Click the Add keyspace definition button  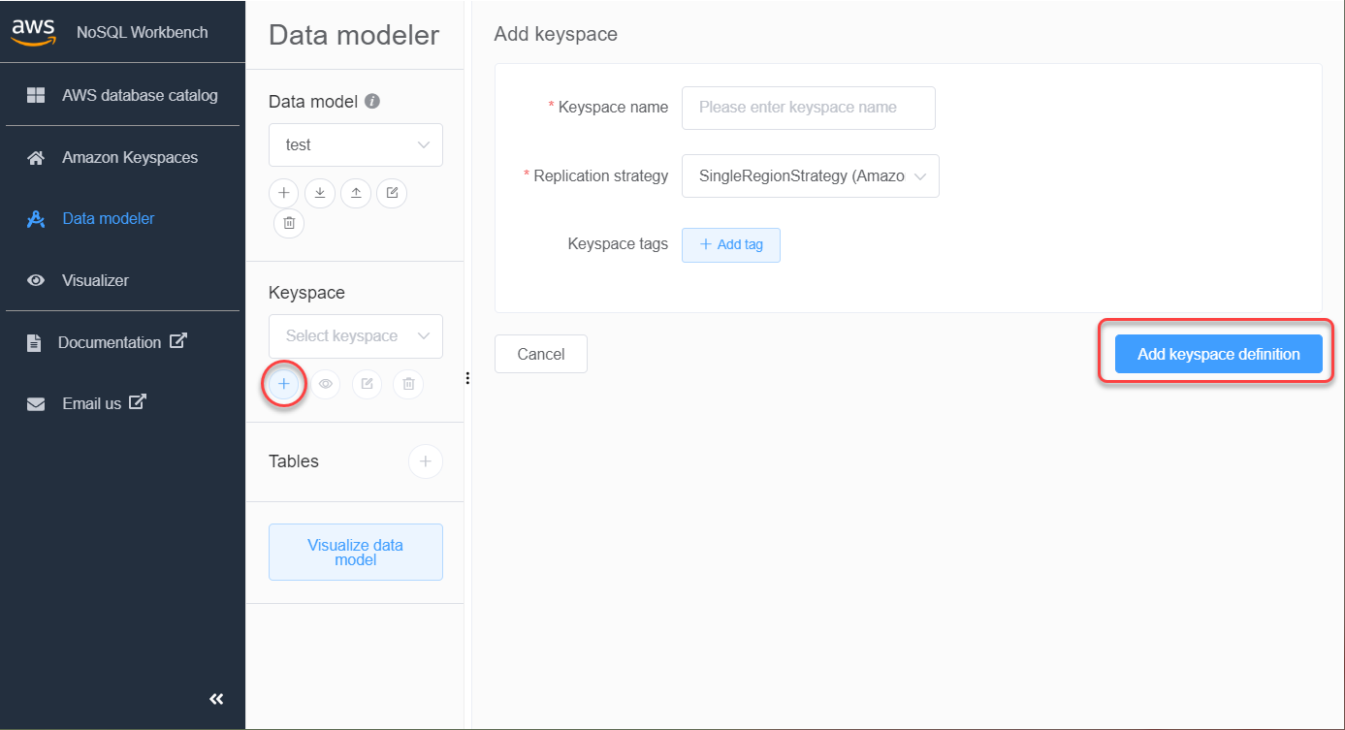1218,354
